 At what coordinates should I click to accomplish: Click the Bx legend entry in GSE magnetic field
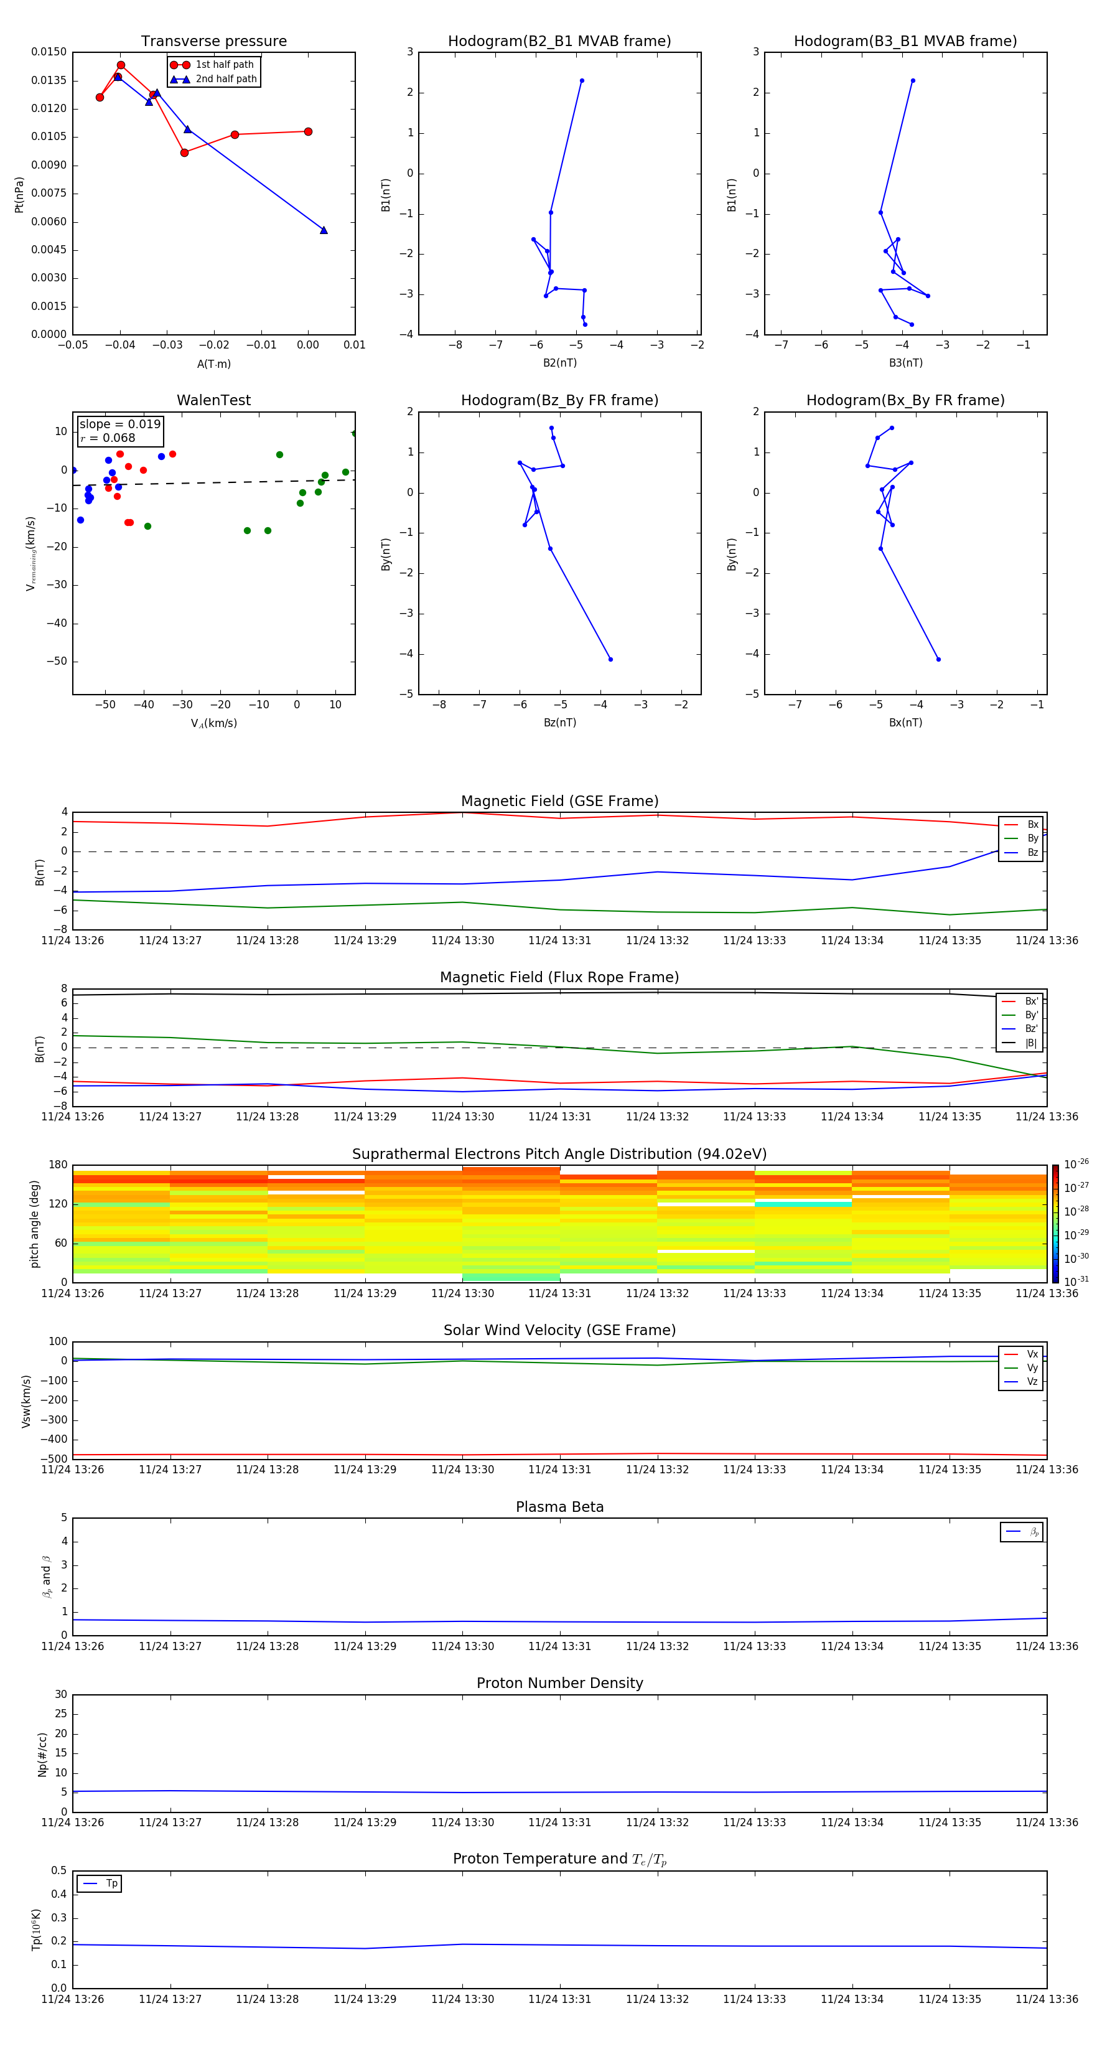pyautogui.click(x=1021, y=825)
